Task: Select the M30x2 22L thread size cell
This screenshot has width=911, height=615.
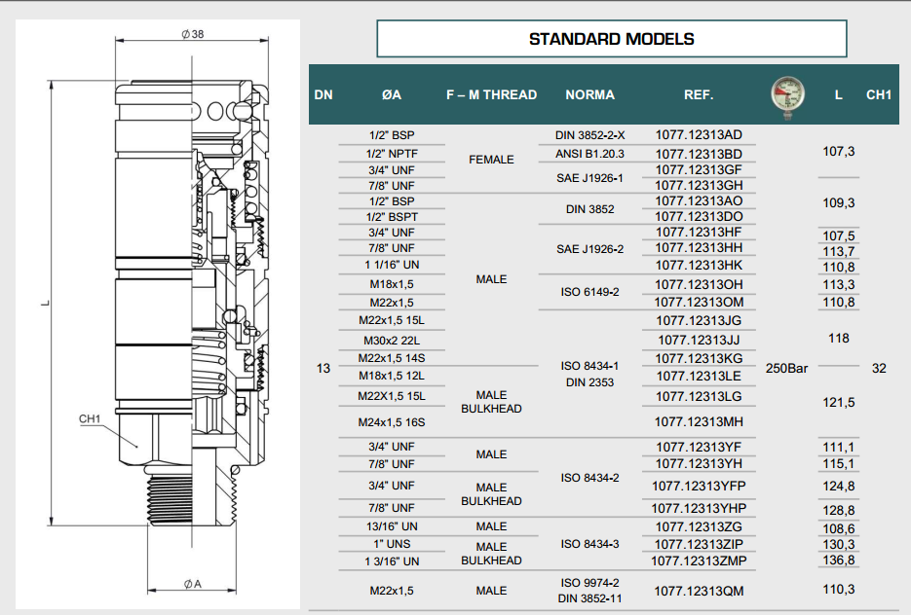Action: pyautogui.click(x=391, y=340)
